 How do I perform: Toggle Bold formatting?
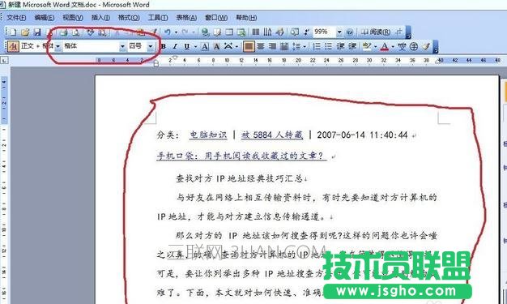(x=164, y=46)
